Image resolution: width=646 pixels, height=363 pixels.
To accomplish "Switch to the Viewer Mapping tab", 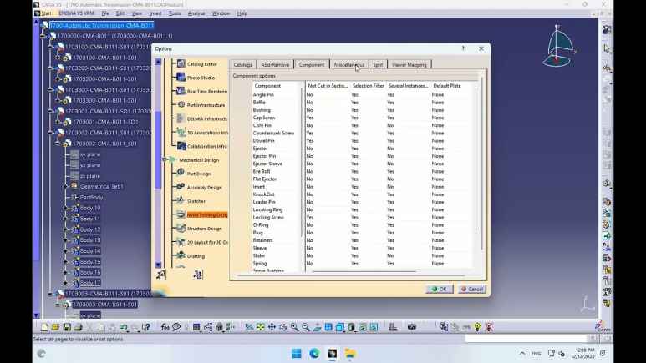I will tap(409, 64).
